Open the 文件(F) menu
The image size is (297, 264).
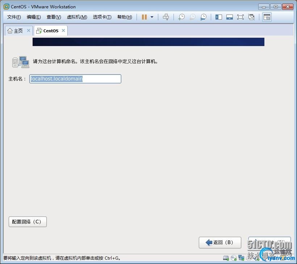pyautogui.click(x=14, y=17)
